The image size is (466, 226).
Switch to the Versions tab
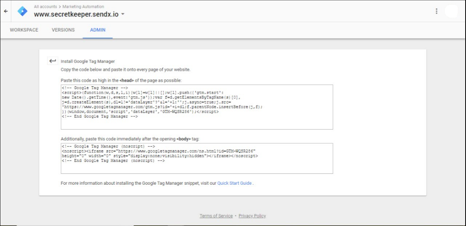63,30
